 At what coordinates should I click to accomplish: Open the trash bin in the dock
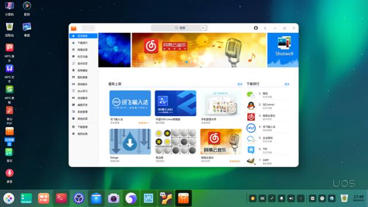point(344,198)
